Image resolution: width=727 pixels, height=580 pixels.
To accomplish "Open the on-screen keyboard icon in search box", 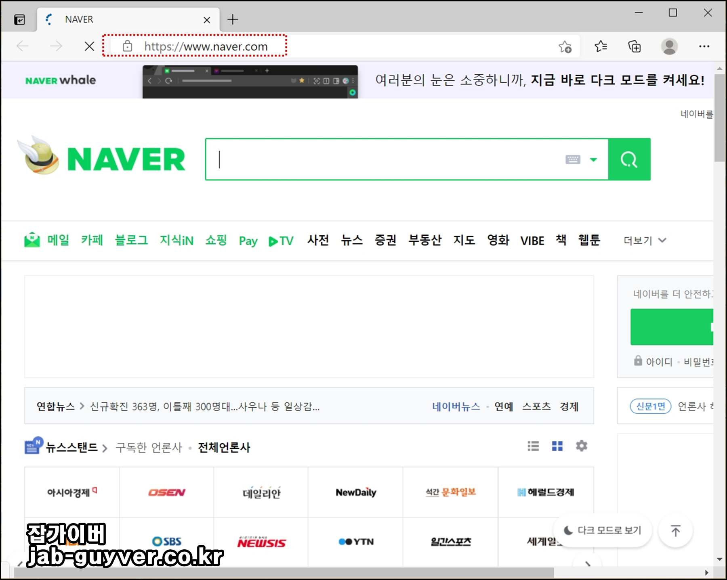I will tap(573, 159).
